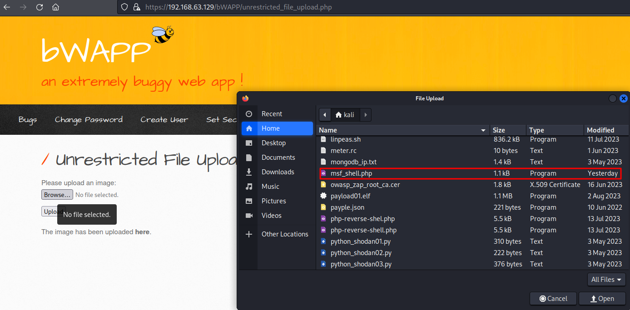The image size is (630, 310).
Task: Open the Bugs menu item
Action: tap(28, 120)
